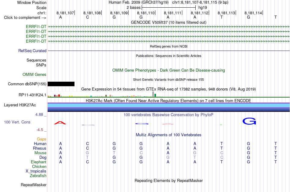Click the Human species row label
290x192 pixels.
[40, 144]
